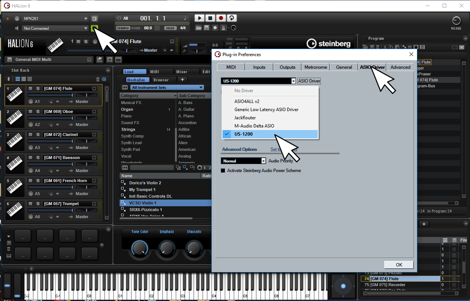Choose JackRouter from driver list

[x=270, y=118]
